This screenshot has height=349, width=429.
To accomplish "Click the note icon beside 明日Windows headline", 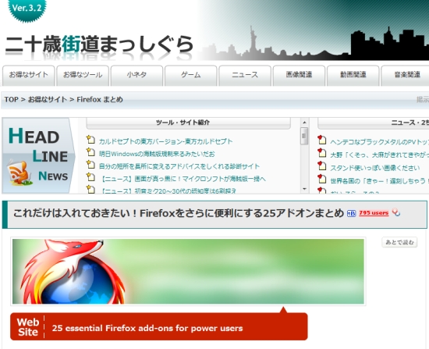I will click(x=90, y=152).
